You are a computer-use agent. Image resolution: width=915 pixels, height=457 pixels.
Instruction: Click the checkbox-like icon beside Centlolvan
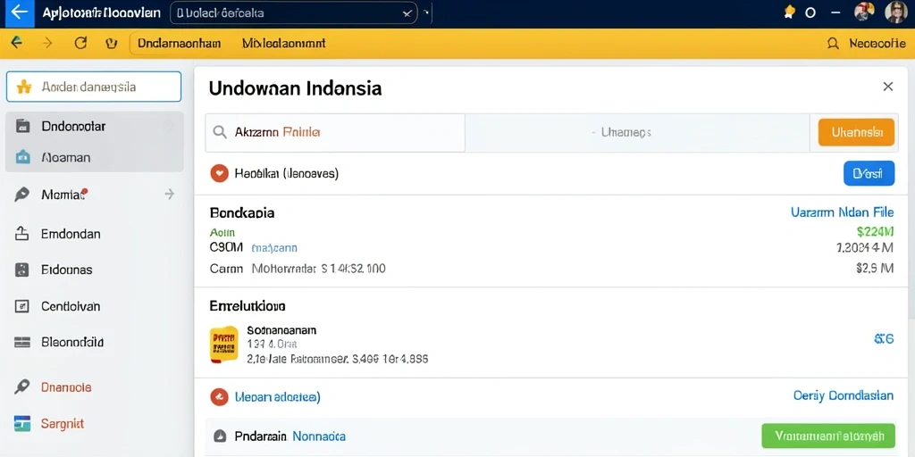21,305
